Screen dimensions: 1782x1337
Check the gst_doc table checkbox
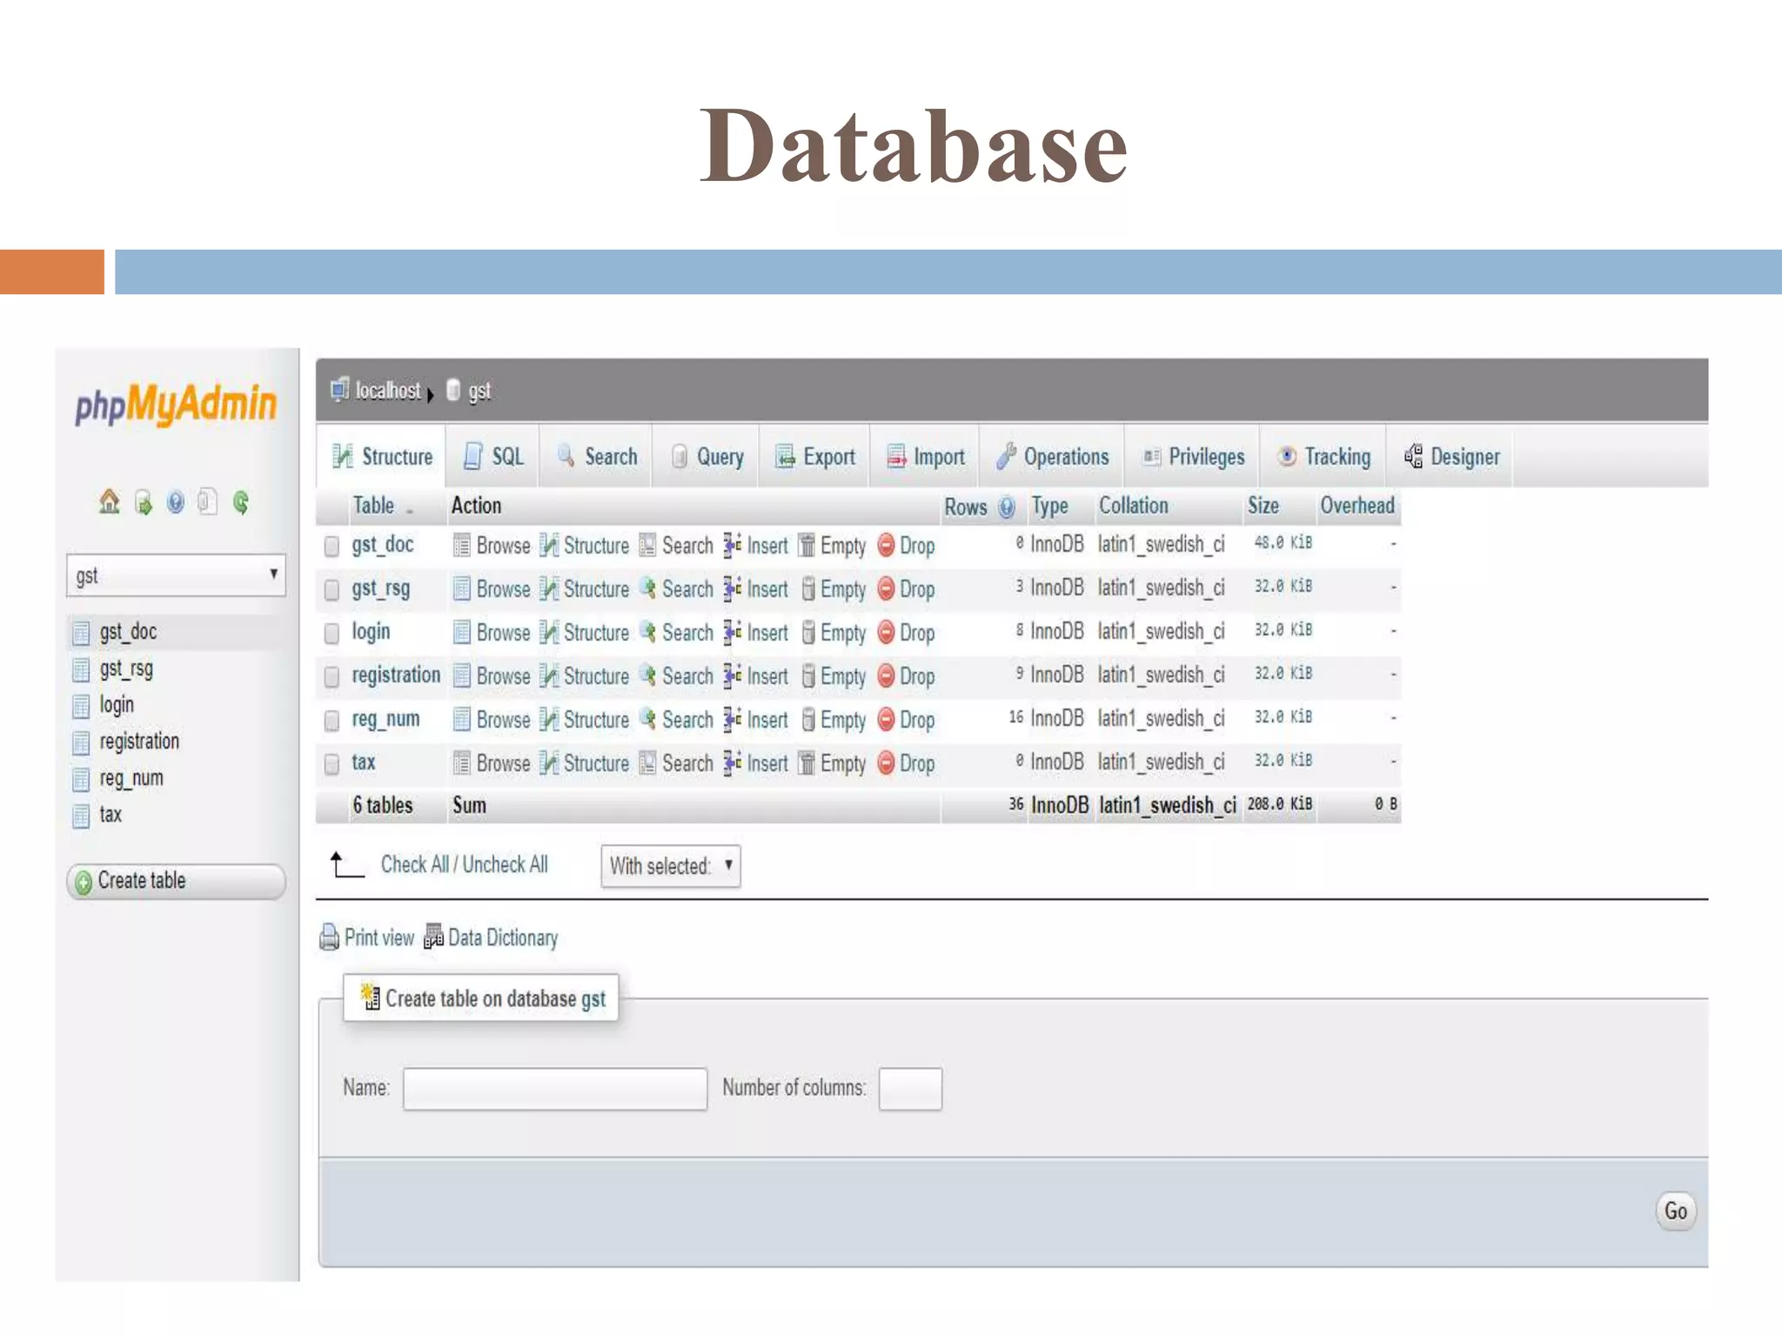[332, 546]
